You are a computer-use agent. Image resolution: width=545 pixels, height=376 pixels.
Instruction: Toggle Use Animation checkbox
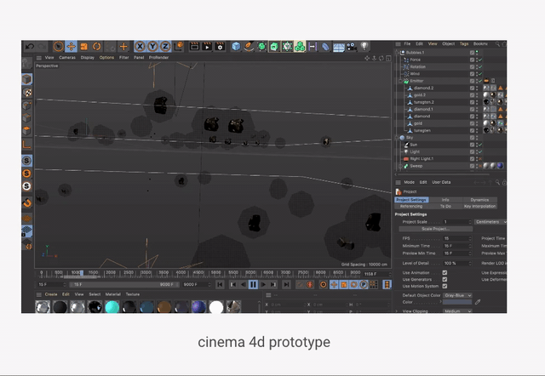(x=445, y=272)
